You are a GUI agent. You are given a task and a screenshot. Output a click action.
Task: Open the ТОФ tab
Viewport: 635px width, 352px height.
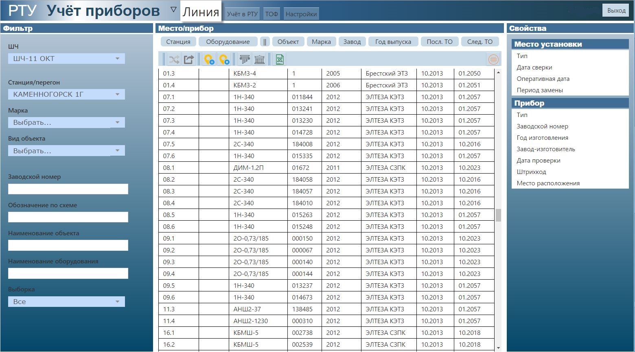pos(272,14)
